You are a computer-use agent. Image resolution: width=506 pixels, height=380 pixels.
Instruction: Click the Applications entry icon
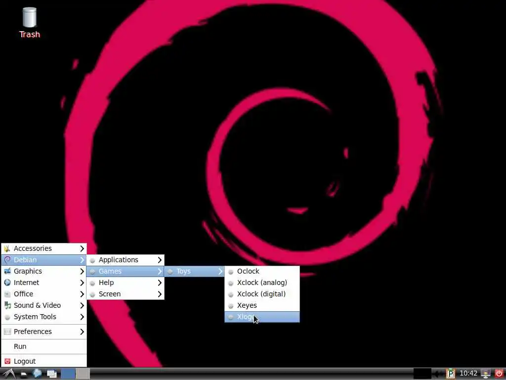tap(92, 260)
